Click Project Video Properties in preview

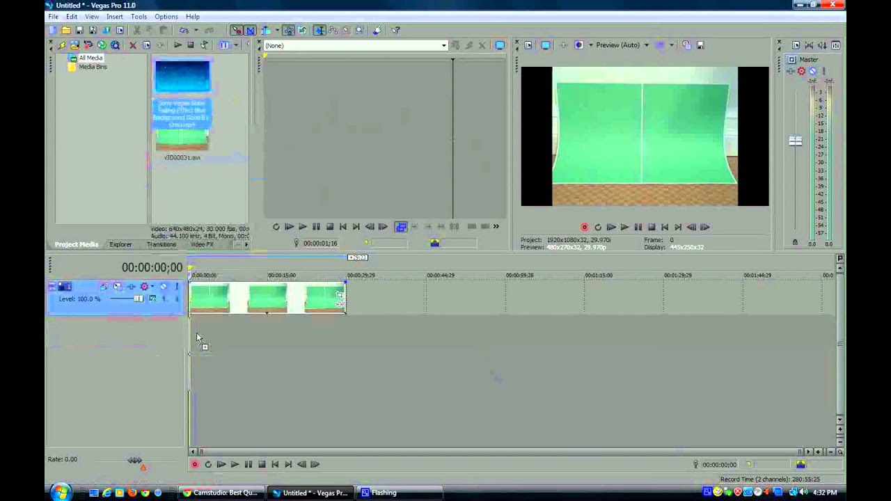coord(528,45)
